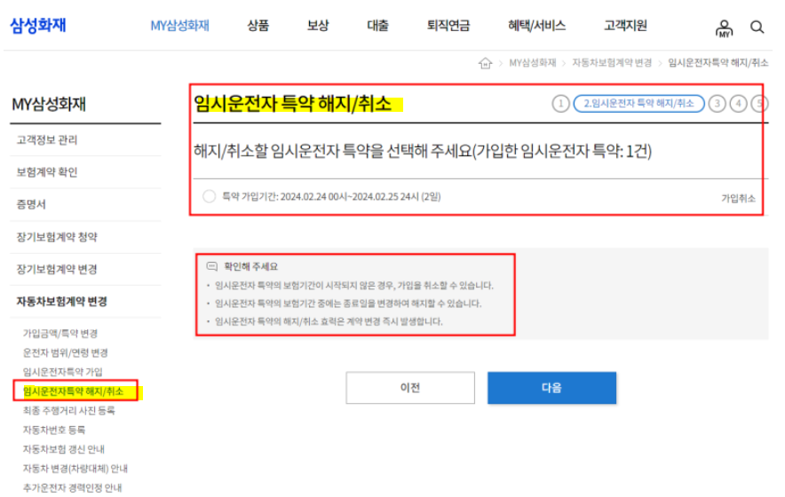Image resolution: width=785 pixels, height=497 pixels.
Task: Open 자동차보험 갱신 안내 submenu item
Action: [64, 449]
